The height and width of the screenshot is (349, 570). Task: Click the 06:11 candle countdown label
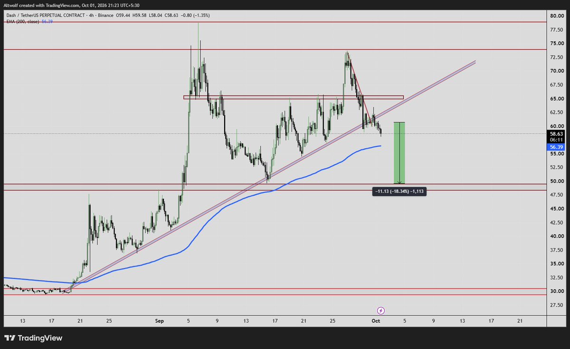557,140
